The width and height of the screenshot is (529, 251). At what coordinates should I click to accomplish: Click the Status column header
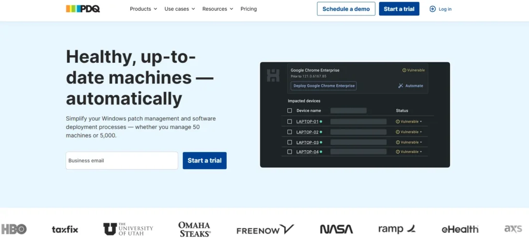(402, 110)
